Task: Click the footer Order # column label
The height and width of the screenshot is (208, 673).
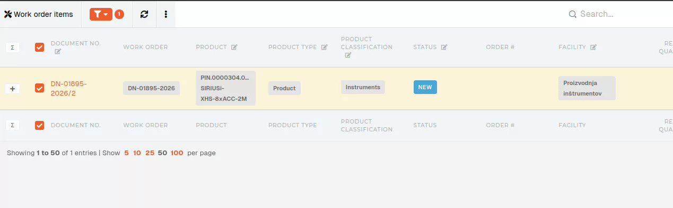Action: (500, 125)
